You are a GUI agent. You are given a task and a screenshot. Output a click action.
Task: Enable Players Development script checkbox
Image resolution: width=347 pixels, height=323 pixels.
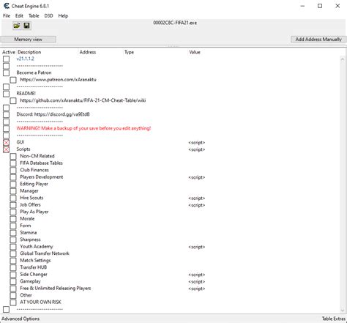coord(13,177)
